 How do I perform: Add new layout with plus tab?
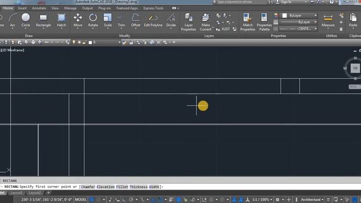coord(49,193)
